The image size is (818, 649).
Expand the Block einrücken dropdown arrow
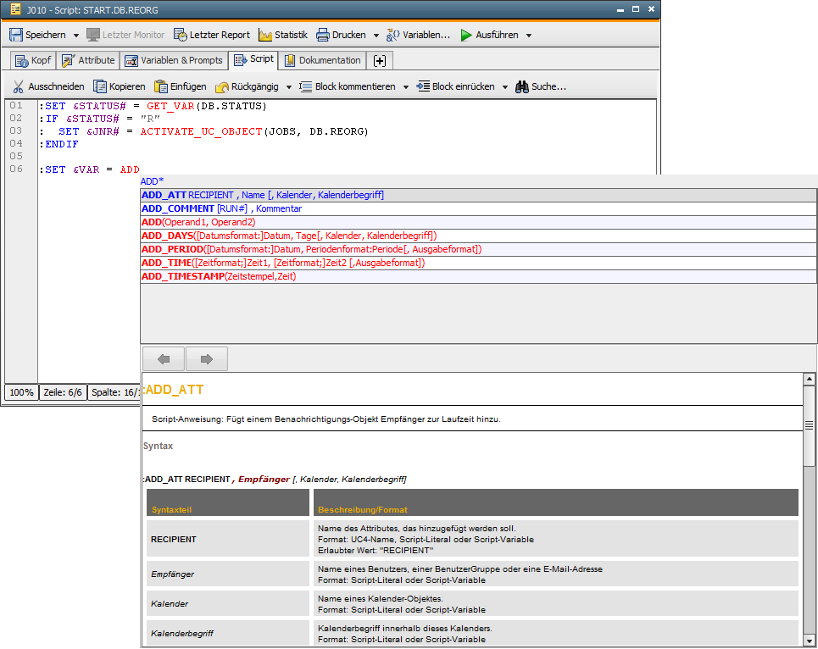click(x=504, y=87)
